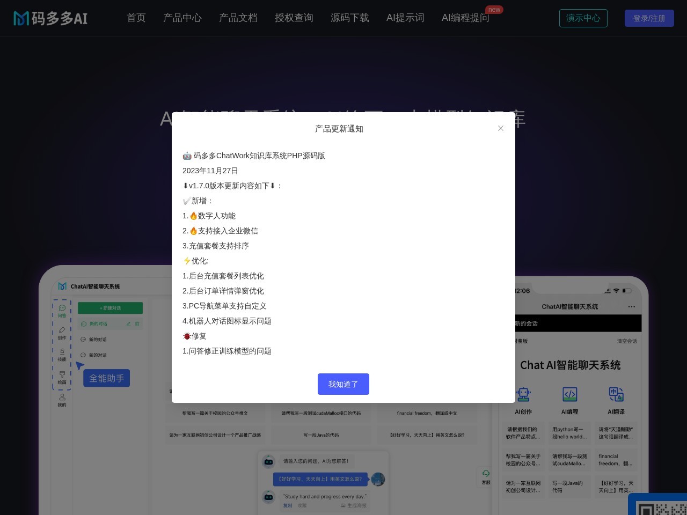Screen dimensions: 687x515
Task: Open 授权查询 in the navigation bar
Action: (294, 18)
